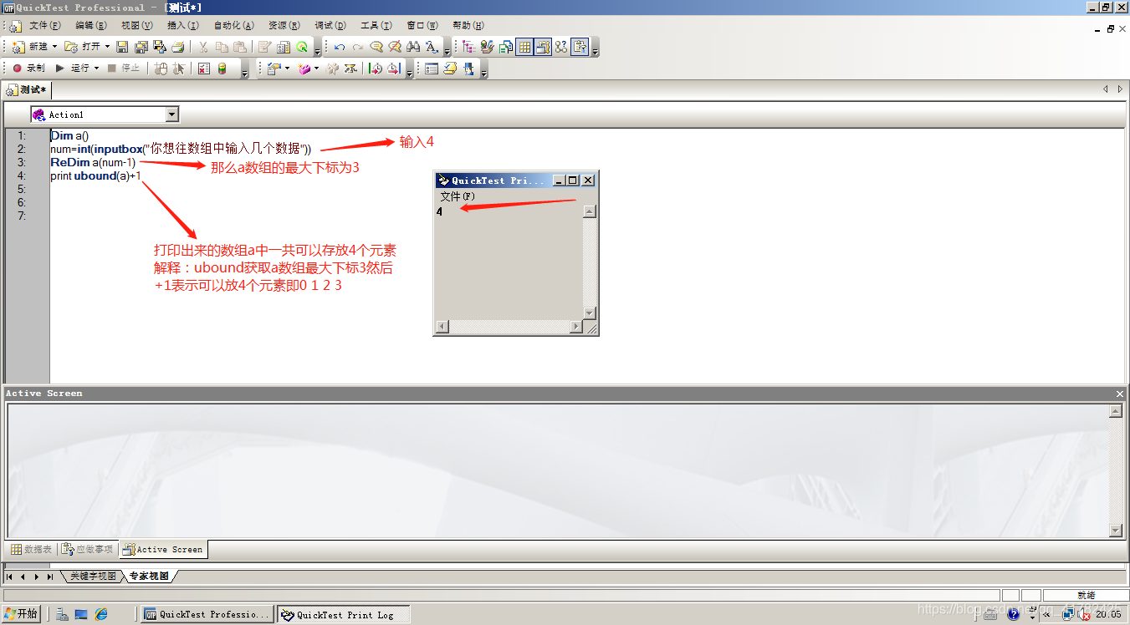1130x625 pixels.
Task: Open the 帮助(H) menu
Action: click(x=468, y=26)
